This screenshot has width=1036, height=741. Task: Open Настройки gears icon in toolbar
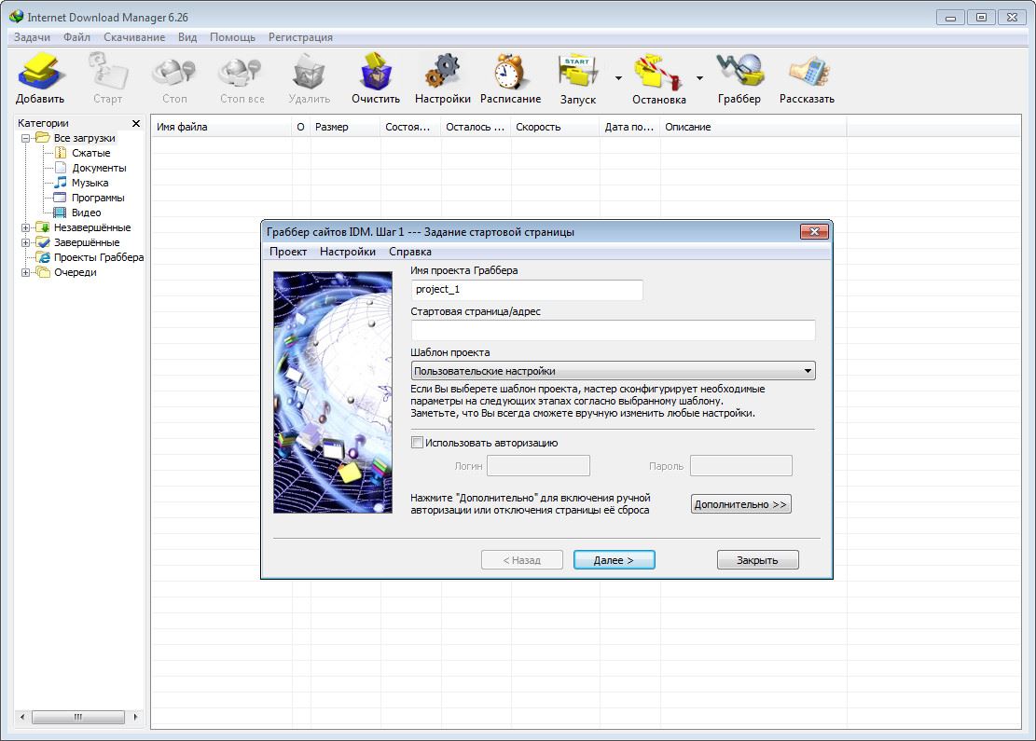pyautogui.click(x=443, y=72)
